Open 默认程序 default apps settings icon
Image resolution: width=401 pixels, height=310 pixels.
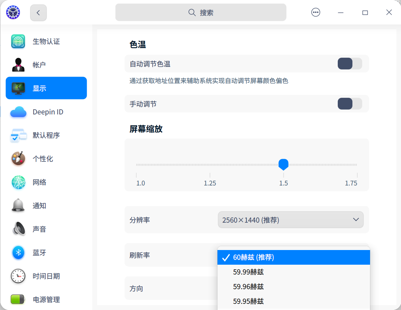click(x=18, y=135)
